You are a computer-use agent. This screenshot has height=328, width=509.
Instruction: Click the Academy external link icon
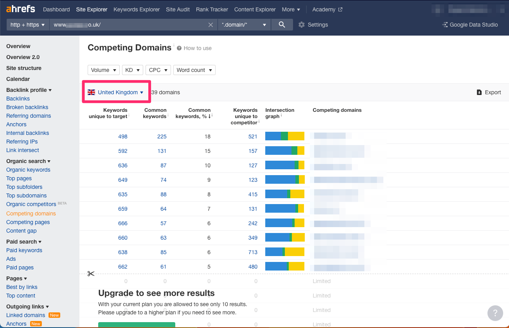click(x=340, y=9)
